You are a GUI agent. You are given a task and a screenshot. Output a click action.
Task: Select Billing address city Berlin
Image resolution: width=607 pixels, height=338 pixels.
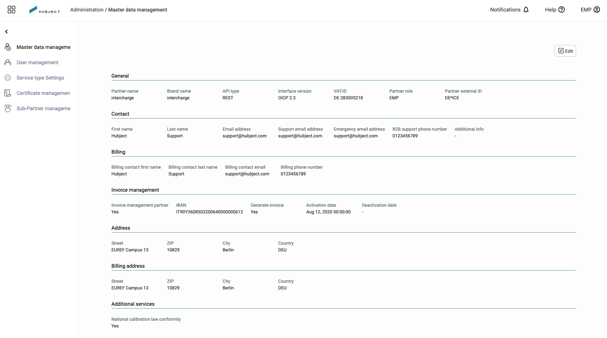pyautogui.click(x=228, y=288)
